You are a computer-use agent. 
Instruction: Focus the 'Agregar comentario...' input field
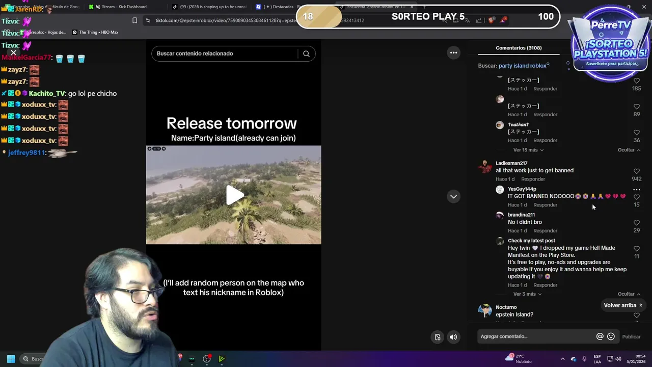[536, 336]
